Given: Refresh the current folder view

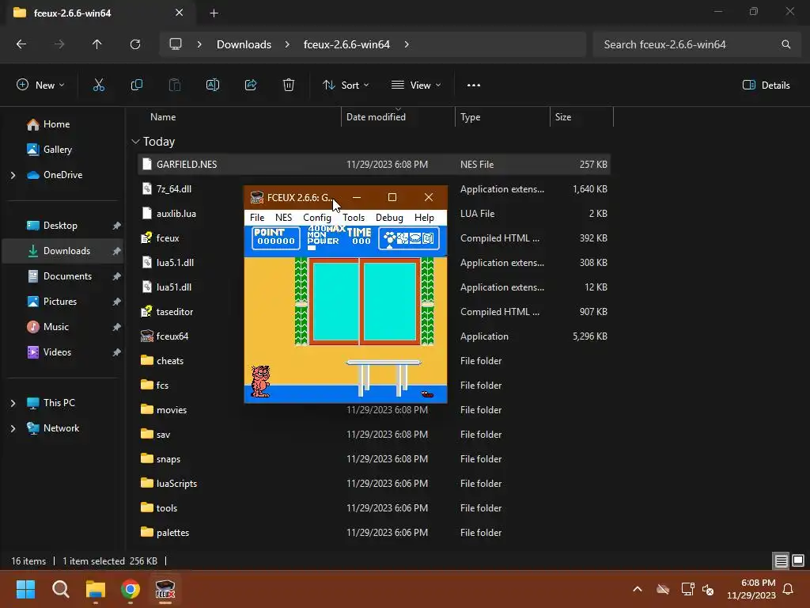Looking at the screenshot, I should point(134,44).
